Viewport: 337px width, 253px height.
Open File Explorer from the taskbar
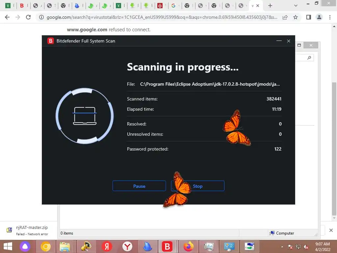(65, 246)
